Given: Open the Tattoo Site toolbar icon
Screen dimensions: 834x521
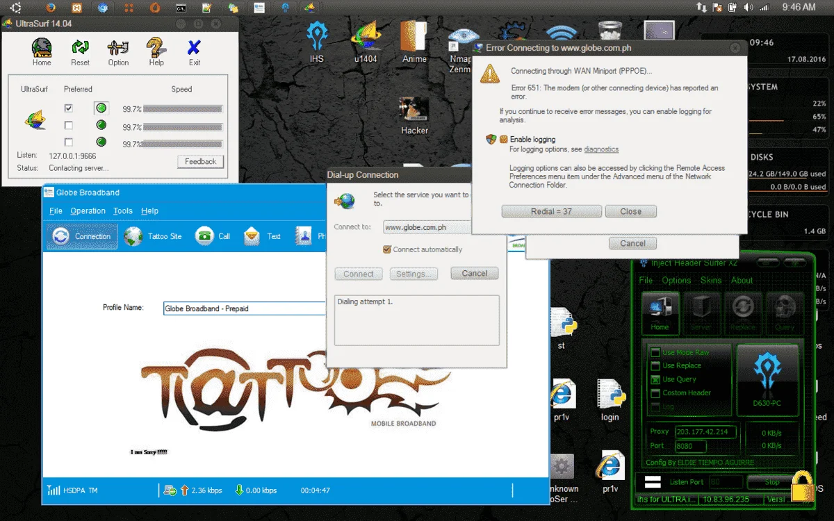Looking at the screenshot, I should point(133,236).
